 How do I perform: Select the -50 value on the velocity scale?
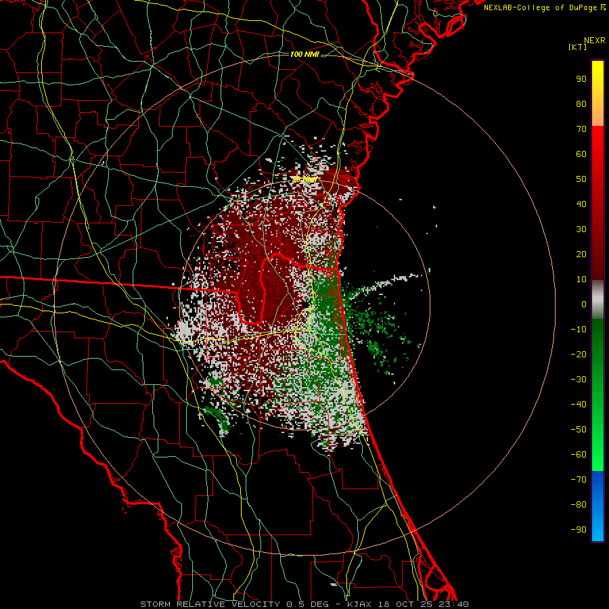(579, 430)
